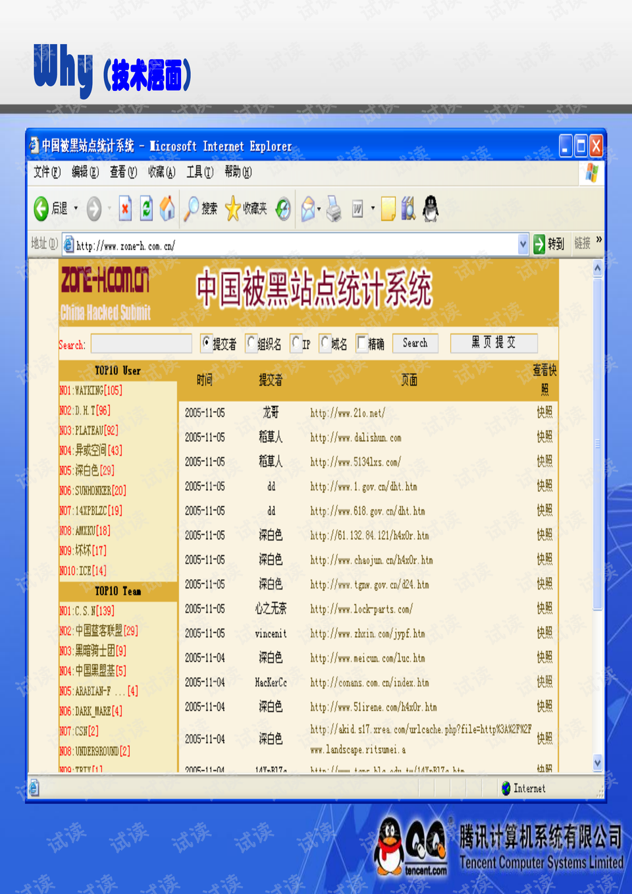This screenshot has width=632, height=894.
Task: Click NO1:WAYKING[105] in TOP10 User
Action: pos(91,390)
